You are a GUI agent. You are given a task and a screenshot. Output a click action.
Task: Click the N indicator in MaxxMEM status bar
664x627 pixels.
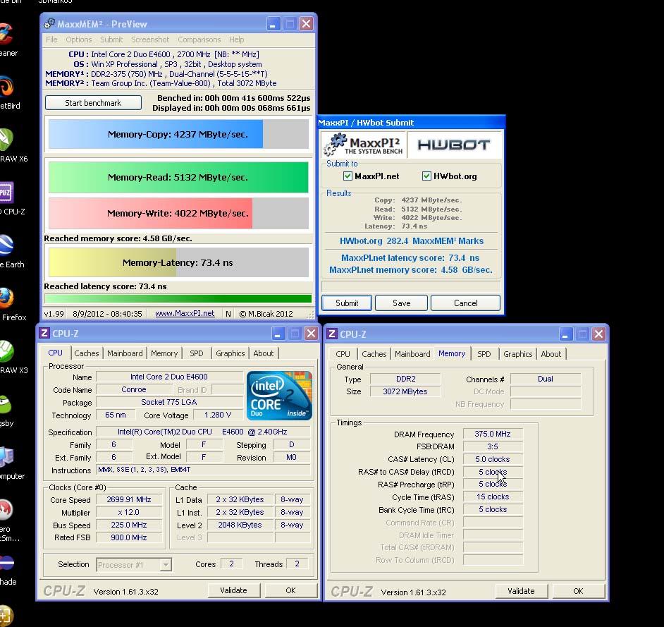(228, 314)
